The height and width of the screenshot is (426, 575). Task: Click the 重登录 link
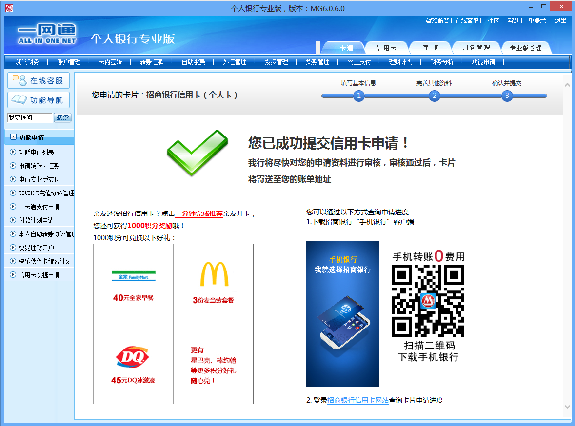[x=537, y=20]
